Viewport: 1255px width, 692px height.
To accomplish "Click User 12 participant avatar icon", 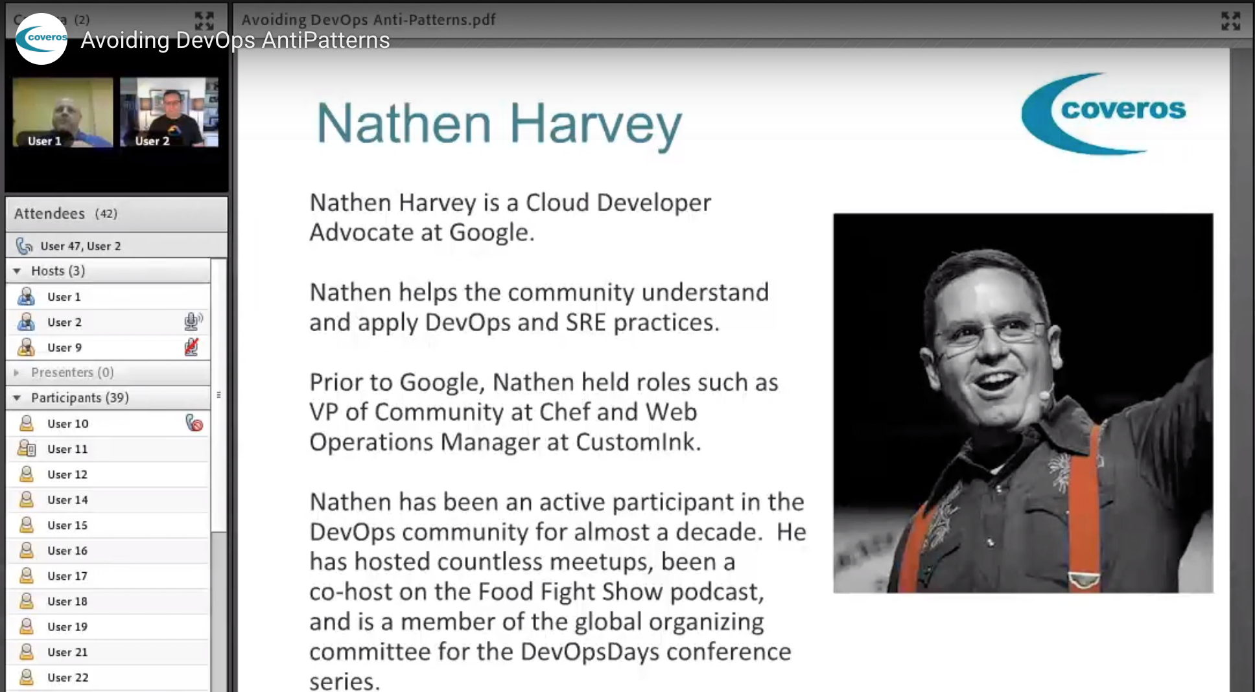I will pyautogui.click(x=26, y=474).
